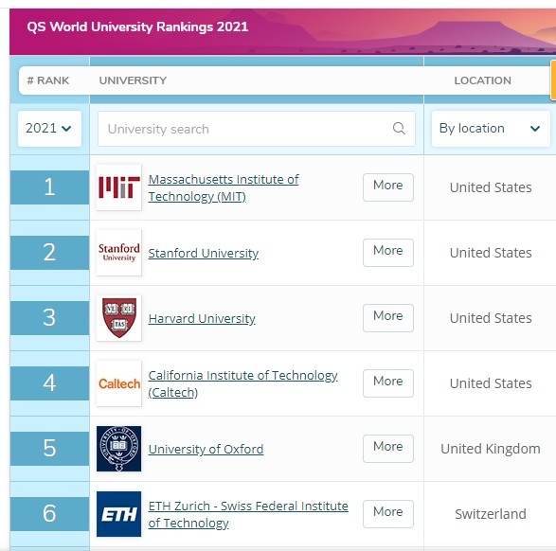
Task: Click the Stanford University logo
Action: pos(118,253)
